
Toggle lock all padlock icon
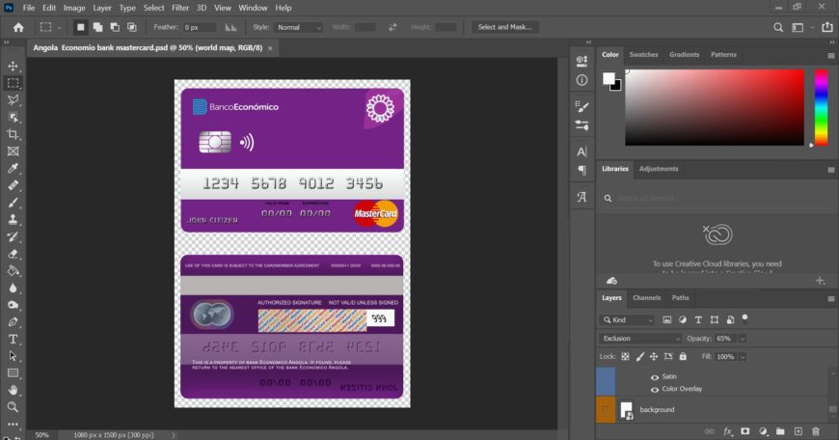683,356
